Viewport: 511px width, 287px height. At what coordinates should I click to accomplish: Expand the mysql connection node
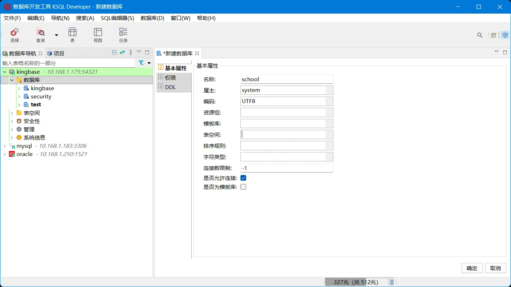tap(4, 146)
